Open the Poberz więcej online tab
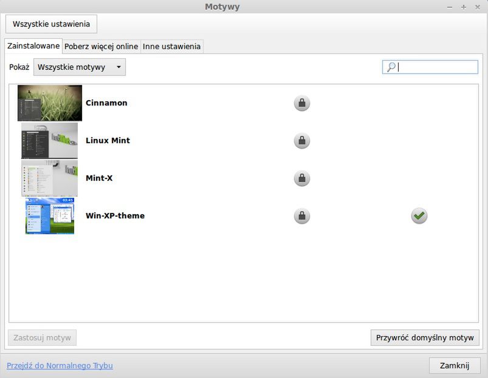The image size is (488, 378). point(101,46)
